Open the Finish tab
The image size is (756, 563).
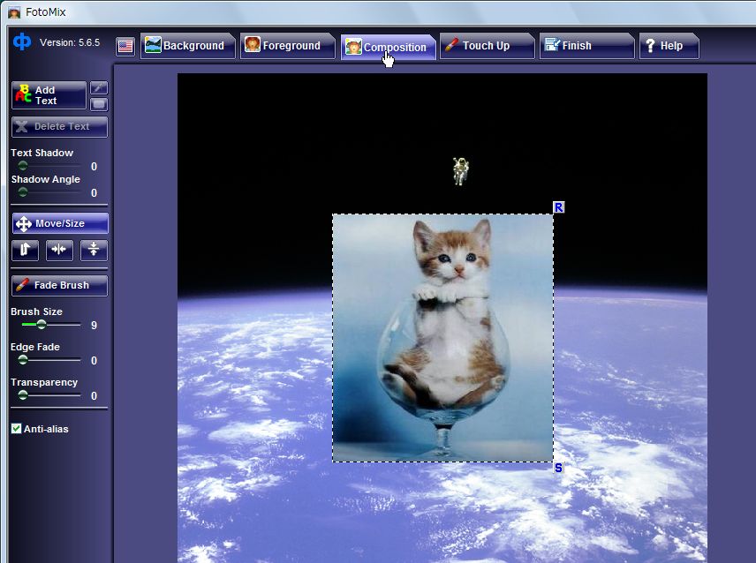pyautogui.click(x=586, y=46)
